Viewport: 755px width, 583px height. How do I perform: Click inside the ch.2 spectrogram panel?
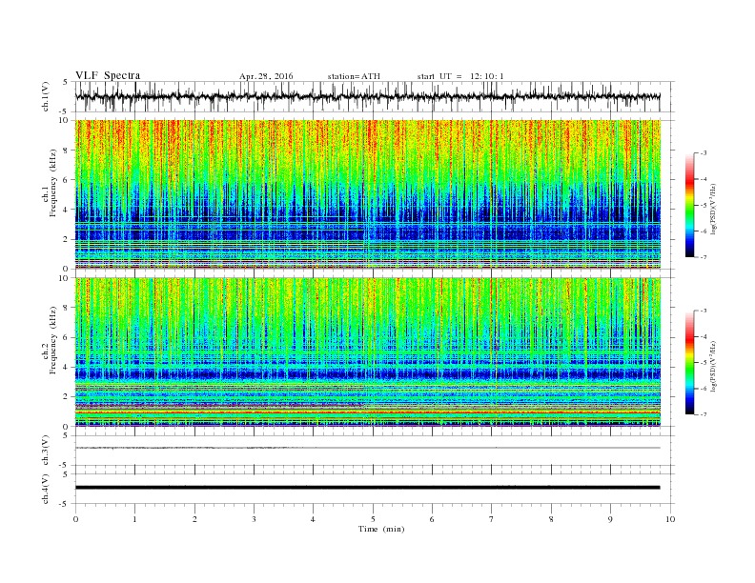pos(368,352)
